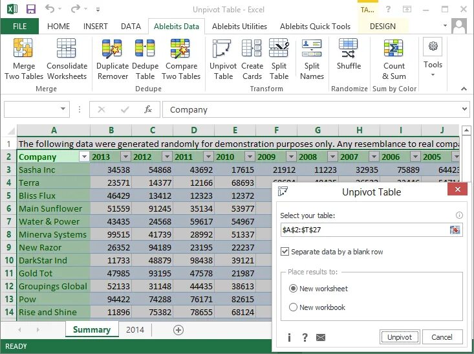474x354 pixels.
Task: Redo the last action
Action: click(75, 9)
